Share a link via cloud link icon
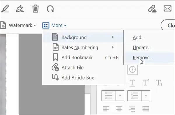The height and width of the screenshot is (115, 175). [x=152, y=8]
